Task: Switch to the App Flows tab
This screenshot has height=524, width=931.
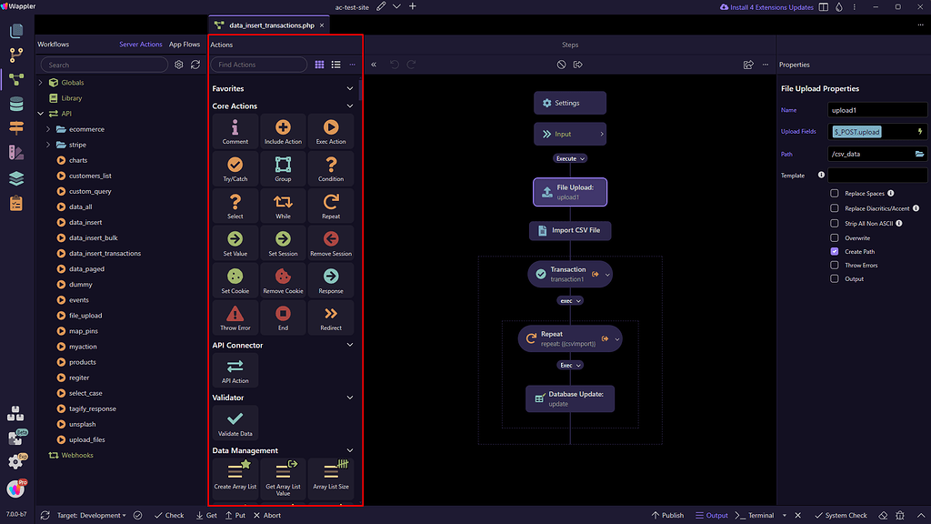Action: [185, 44]
